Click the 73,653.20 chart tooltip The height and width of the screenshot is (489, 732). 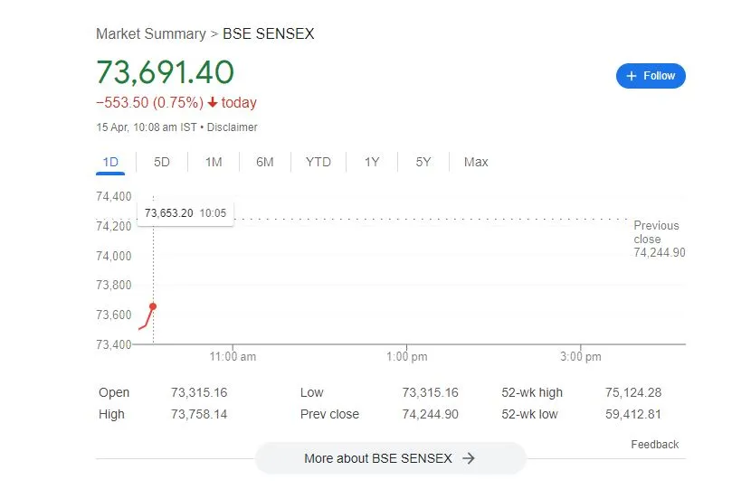185,213
